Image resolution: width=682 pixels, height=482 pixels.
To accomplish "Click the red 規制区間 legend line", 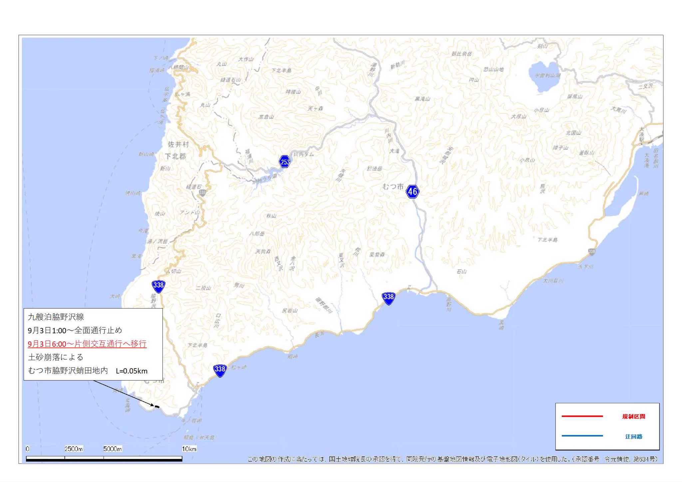I will (582, 416).
